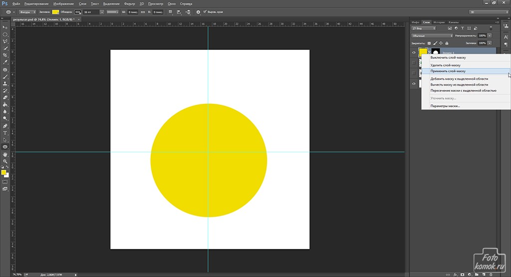Change screen mode icon in toolbar

(x=5, y=189)
